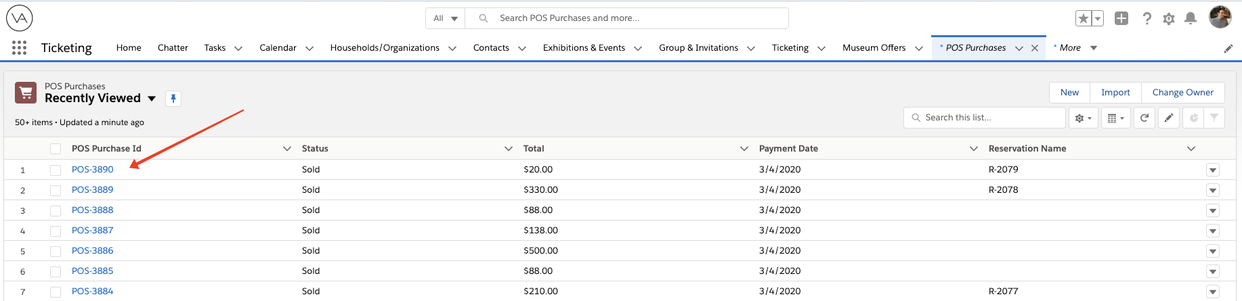Click the inline edit pencil icon
Image resolution: width=1242 pixels, height=301 pixels.
click(1168, 118)
